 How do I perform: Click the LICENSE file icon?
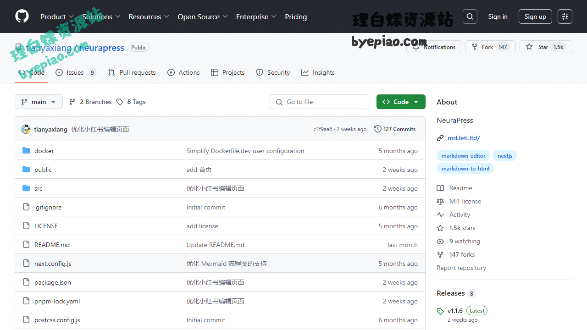point(26,226)
